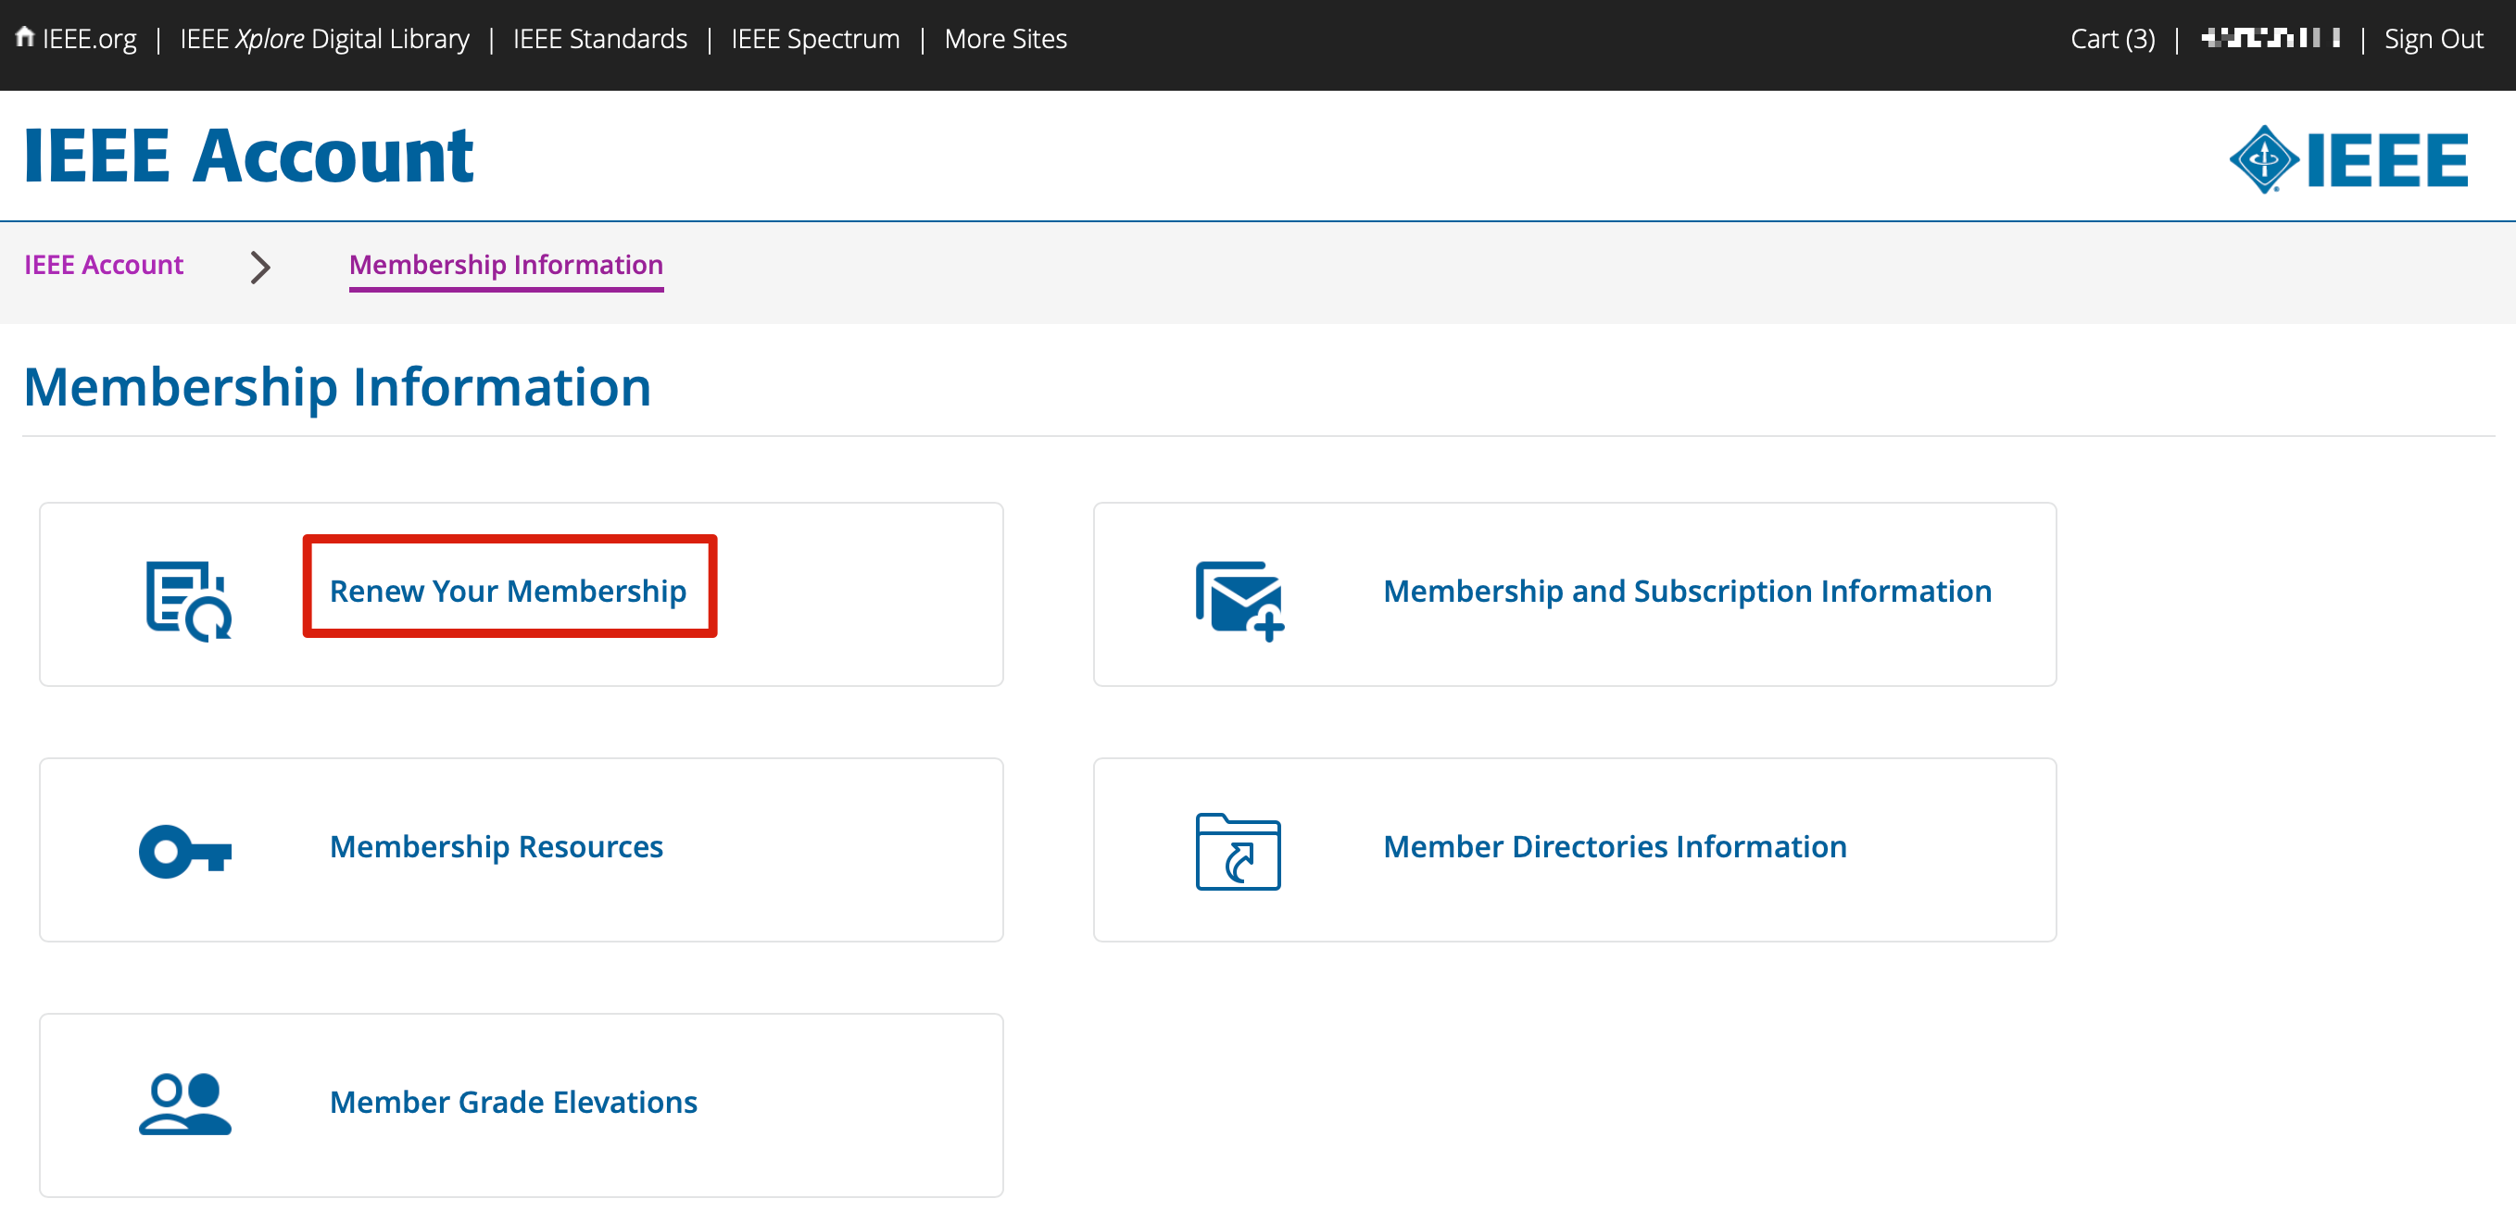Viewport: 2516px width, 1211px height.
Task: Go to IEEE Standards site
Action: (599, 39)
